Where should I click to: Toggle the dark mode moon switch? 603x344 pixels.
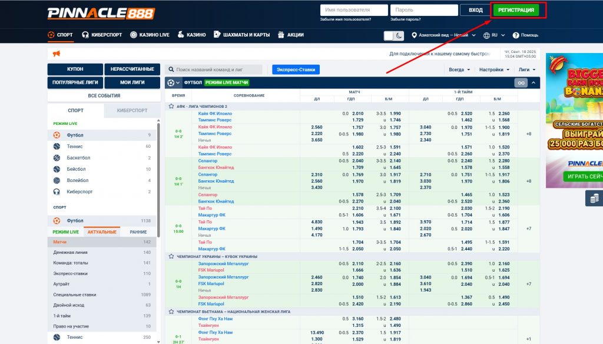(x=394, y=35)
